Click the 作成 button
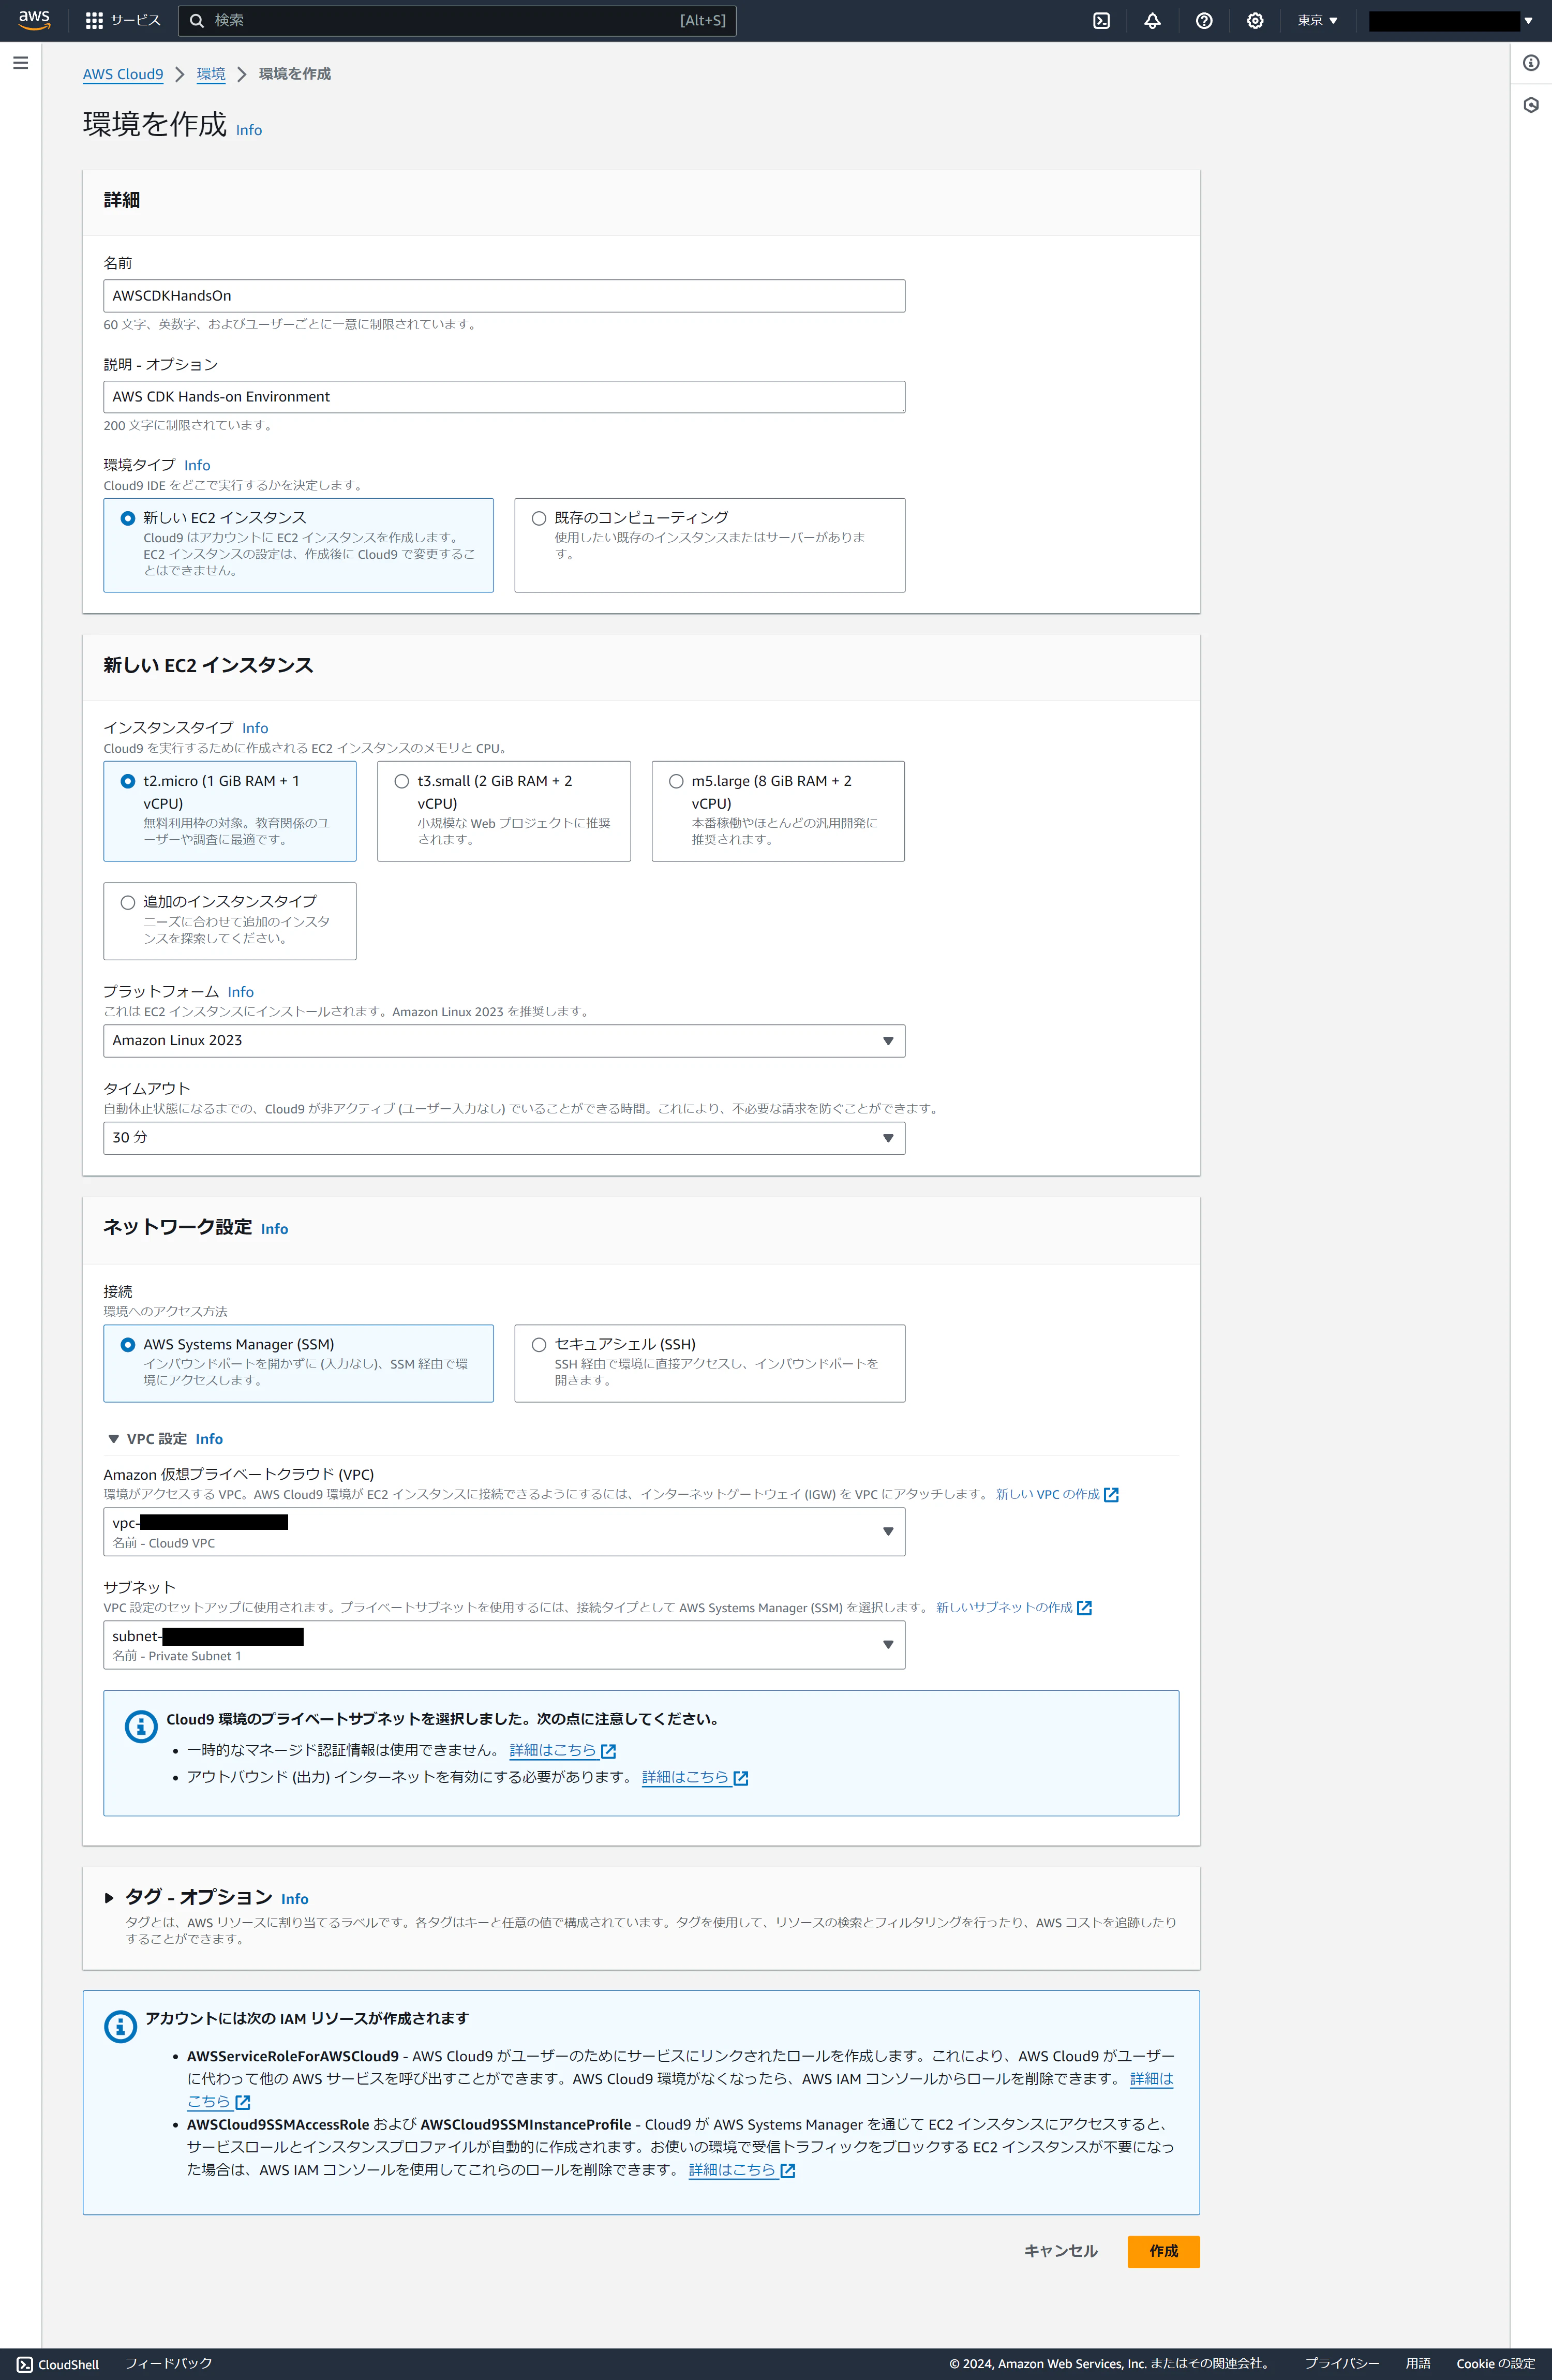This screenshot has width=1552, height=2380. [x=1163, y=2251]
